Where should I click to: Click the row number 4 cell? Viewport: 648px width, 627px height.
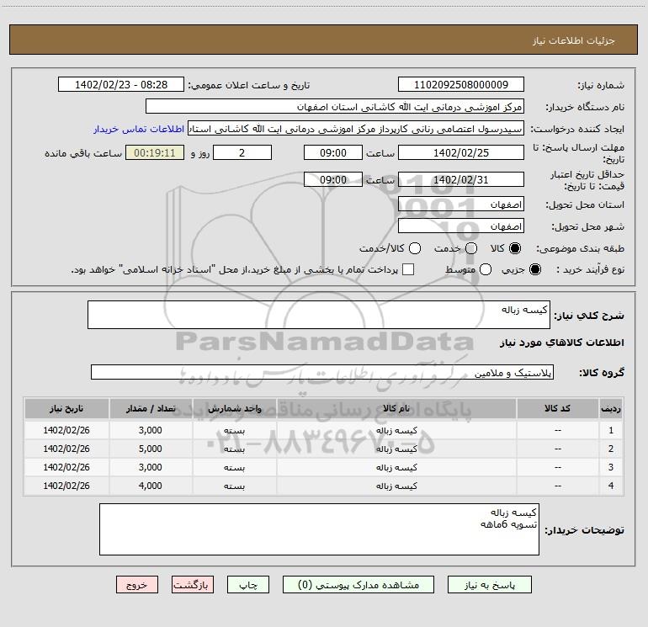[x=611, y=486]
